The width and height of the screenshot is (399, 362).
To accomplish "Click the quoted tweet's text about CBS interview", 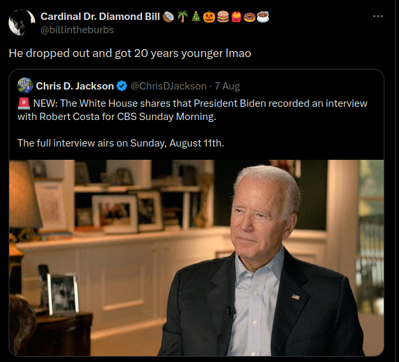I will [x=193, y=110].
